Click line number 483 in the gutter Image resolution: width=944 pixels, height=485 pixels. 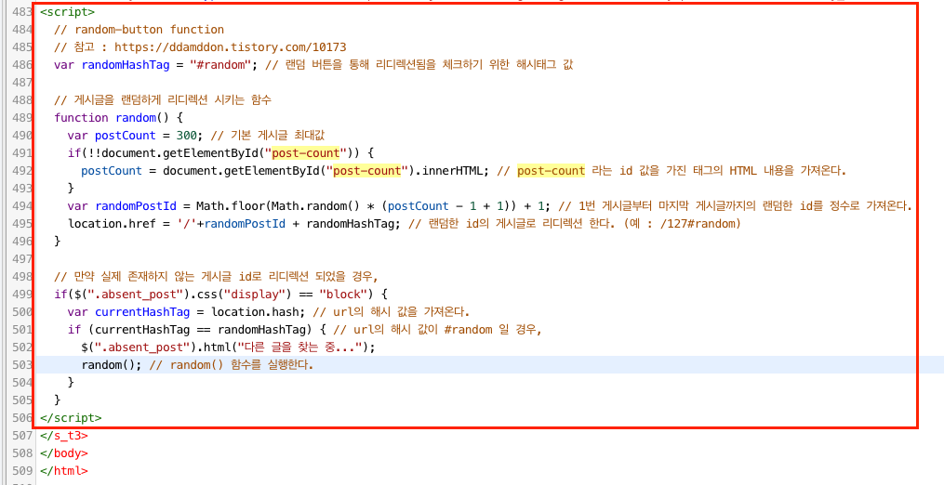(x=21, y=11)
